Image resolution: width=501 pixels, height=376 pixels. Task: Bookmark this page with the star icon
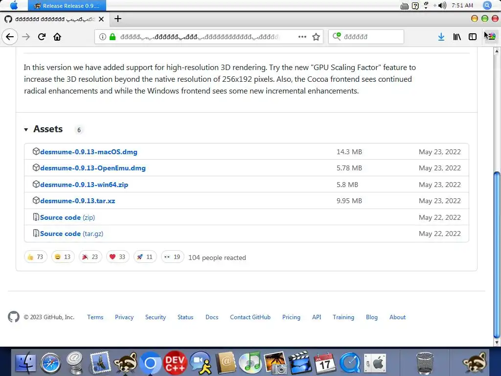tap(316, 37)
